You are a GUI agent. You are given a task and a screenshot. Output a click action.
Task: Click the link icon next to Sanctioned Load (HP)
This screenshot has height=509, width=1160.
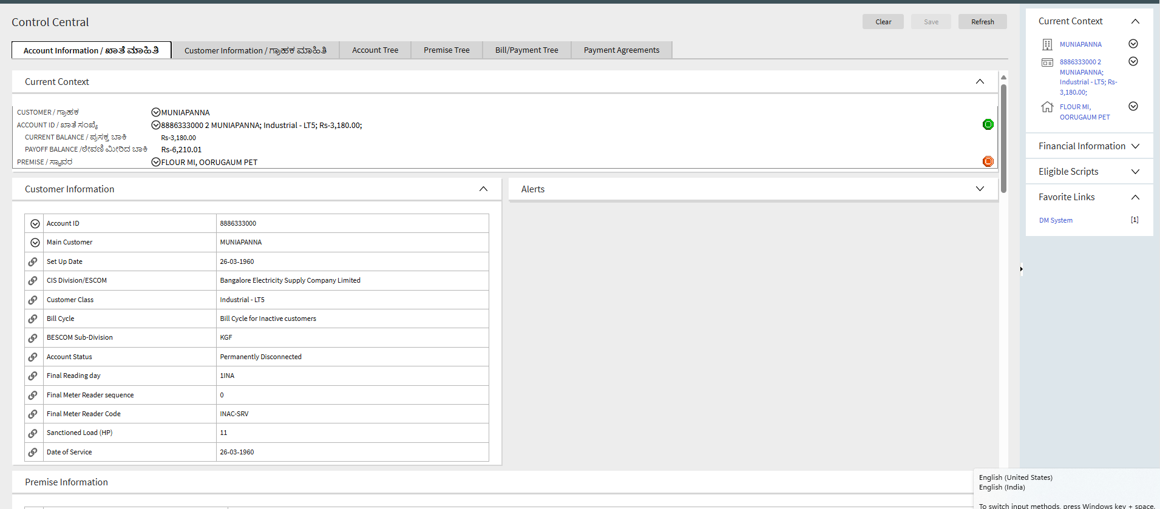click(x=33, y=433)
